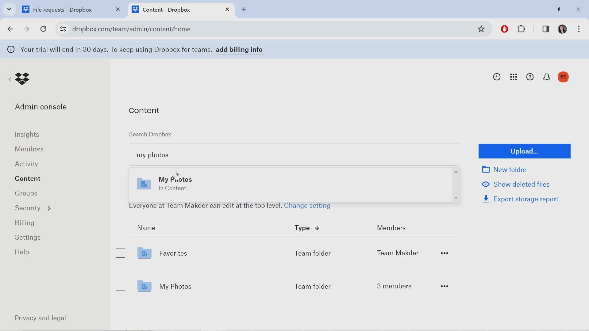Open a new browser tab
The height and width of the screenshot is (331, 589).
[x=244, y=10]
